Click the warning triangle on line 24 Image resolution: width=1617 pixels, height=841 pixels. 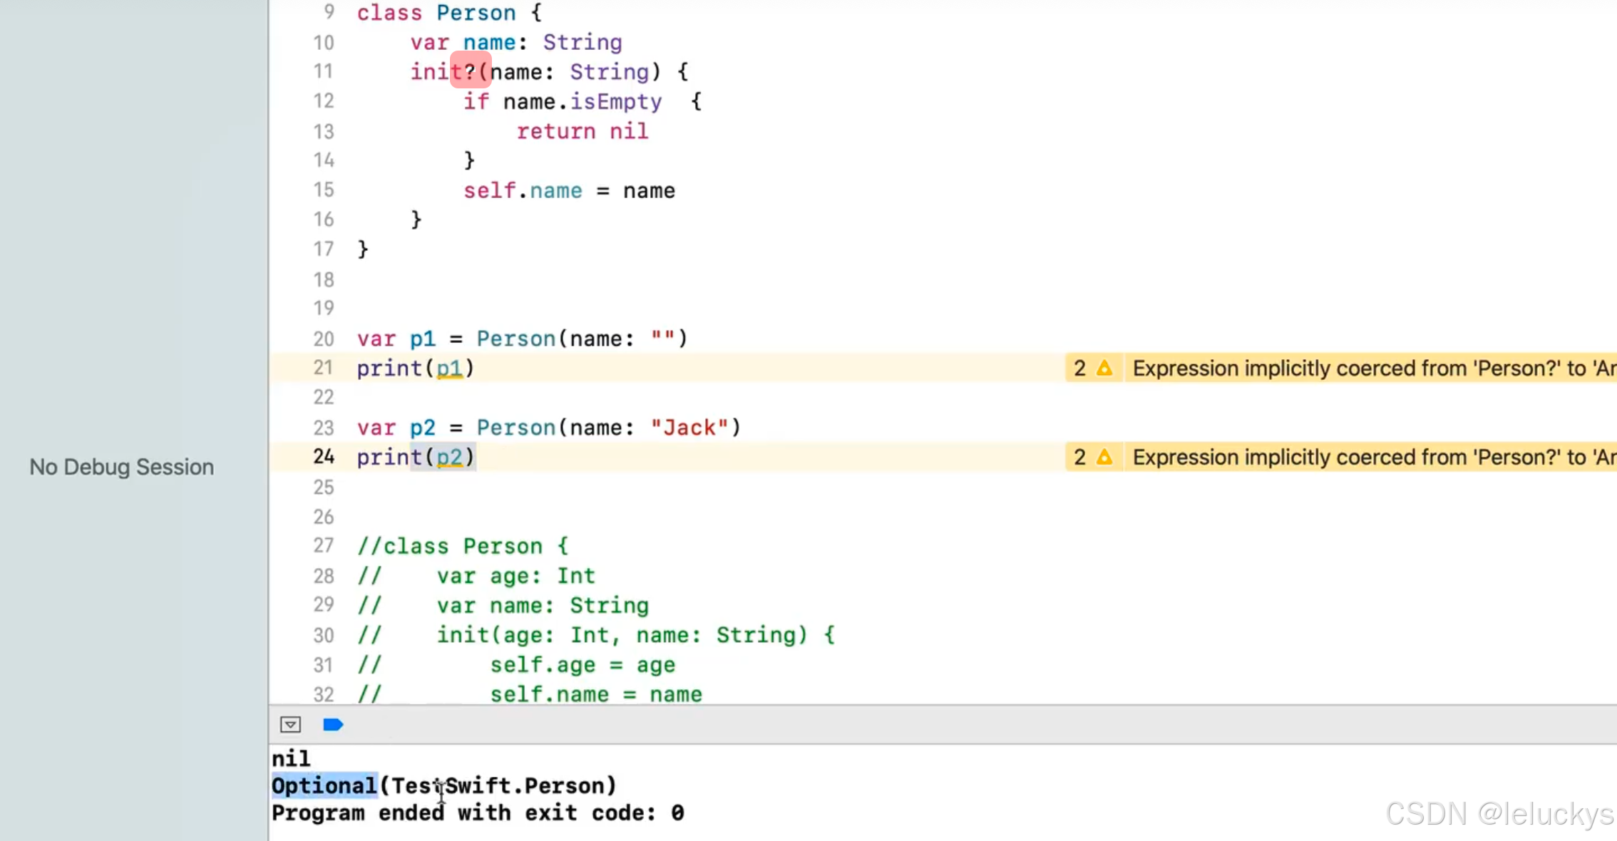1104,457
